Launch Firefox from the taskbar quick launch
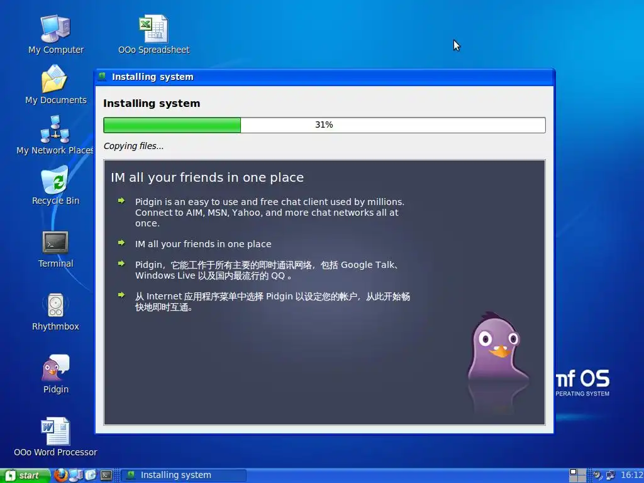This screenshot has width=644, height=483. point(61,475)
